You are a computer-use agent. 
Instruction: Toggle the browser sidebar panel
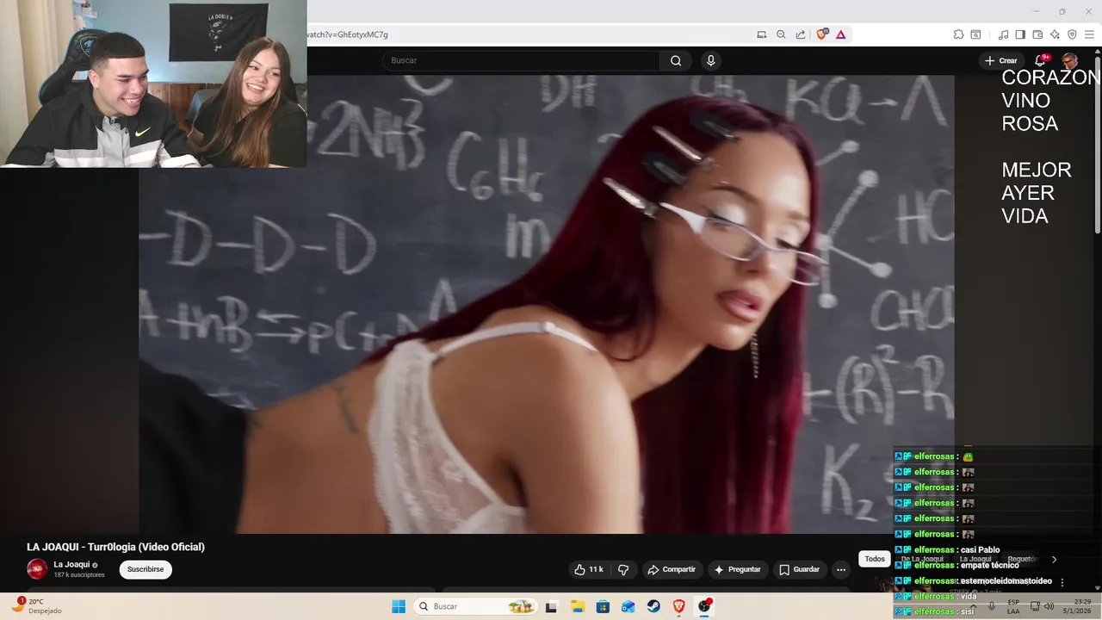[x=1020, y=34]
